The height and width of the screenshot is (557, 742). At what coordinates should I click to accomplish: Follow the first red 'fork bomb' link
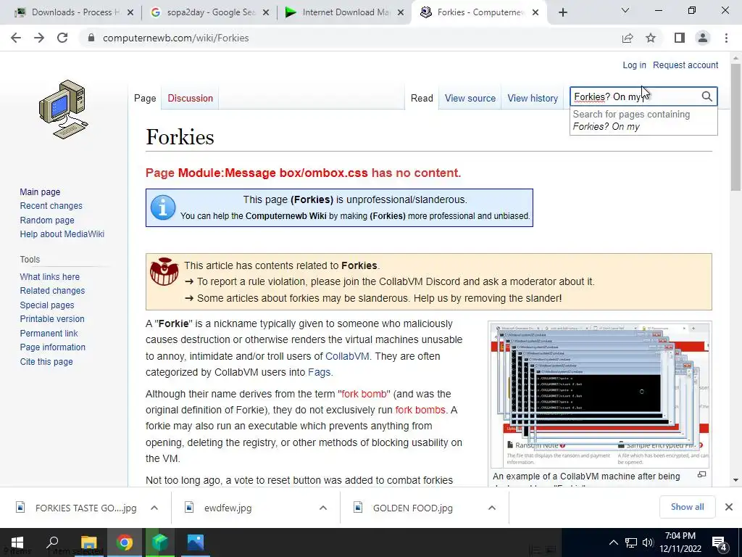click(x=364, y=394)
